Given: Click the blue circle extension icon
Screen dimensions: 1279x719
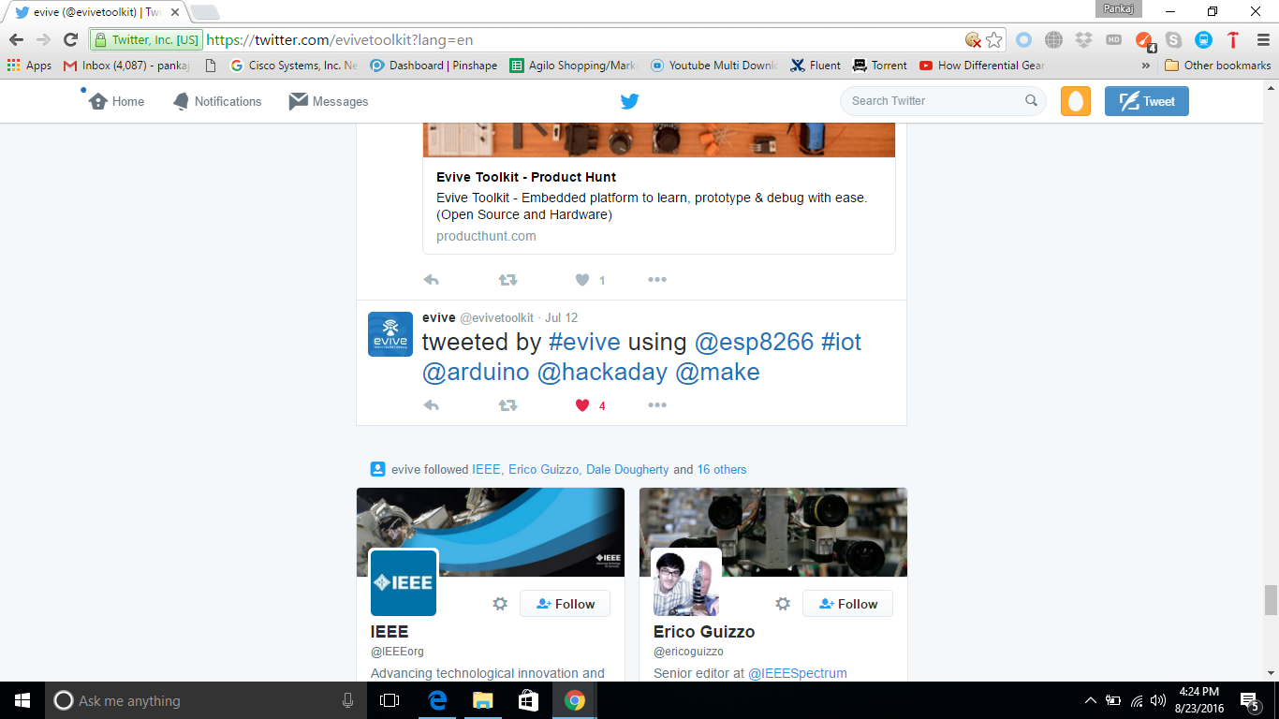Looking at the screenshot, I should pos(1024,40).
